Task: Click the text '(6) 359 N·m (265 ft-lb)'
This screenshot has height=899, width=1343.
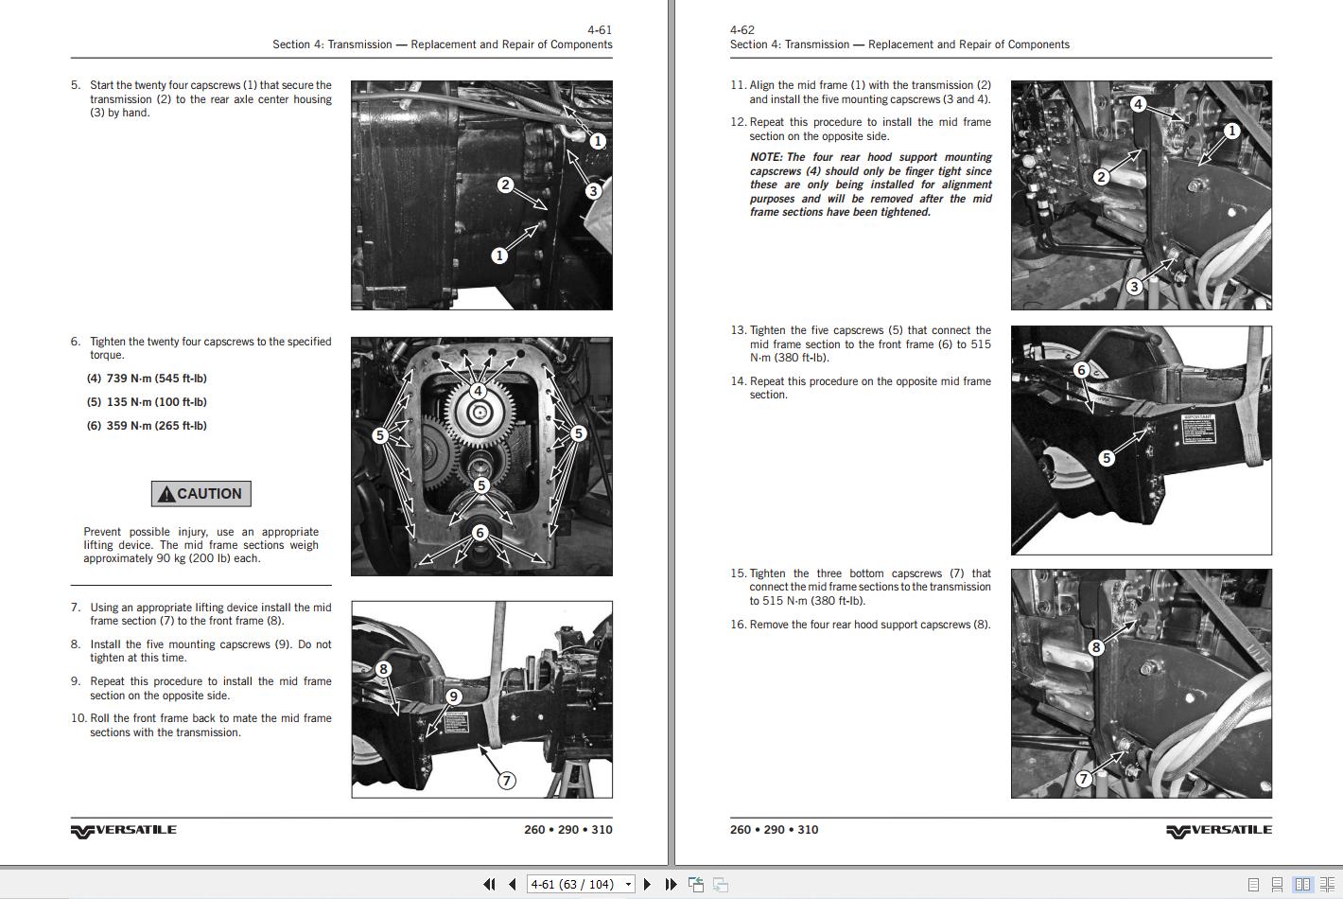Action: coord(147,426)
